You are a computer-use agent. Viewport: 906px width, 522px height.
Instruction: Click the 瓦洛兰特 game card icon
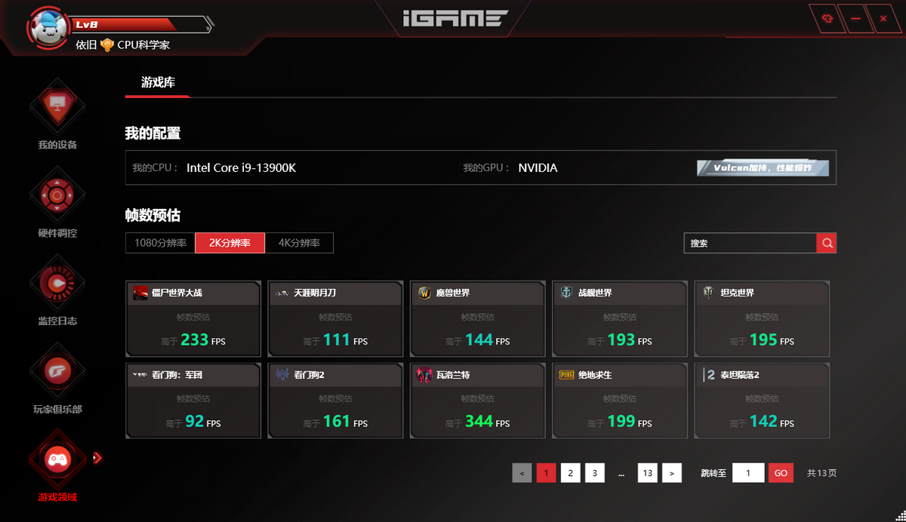click(424, 374)
